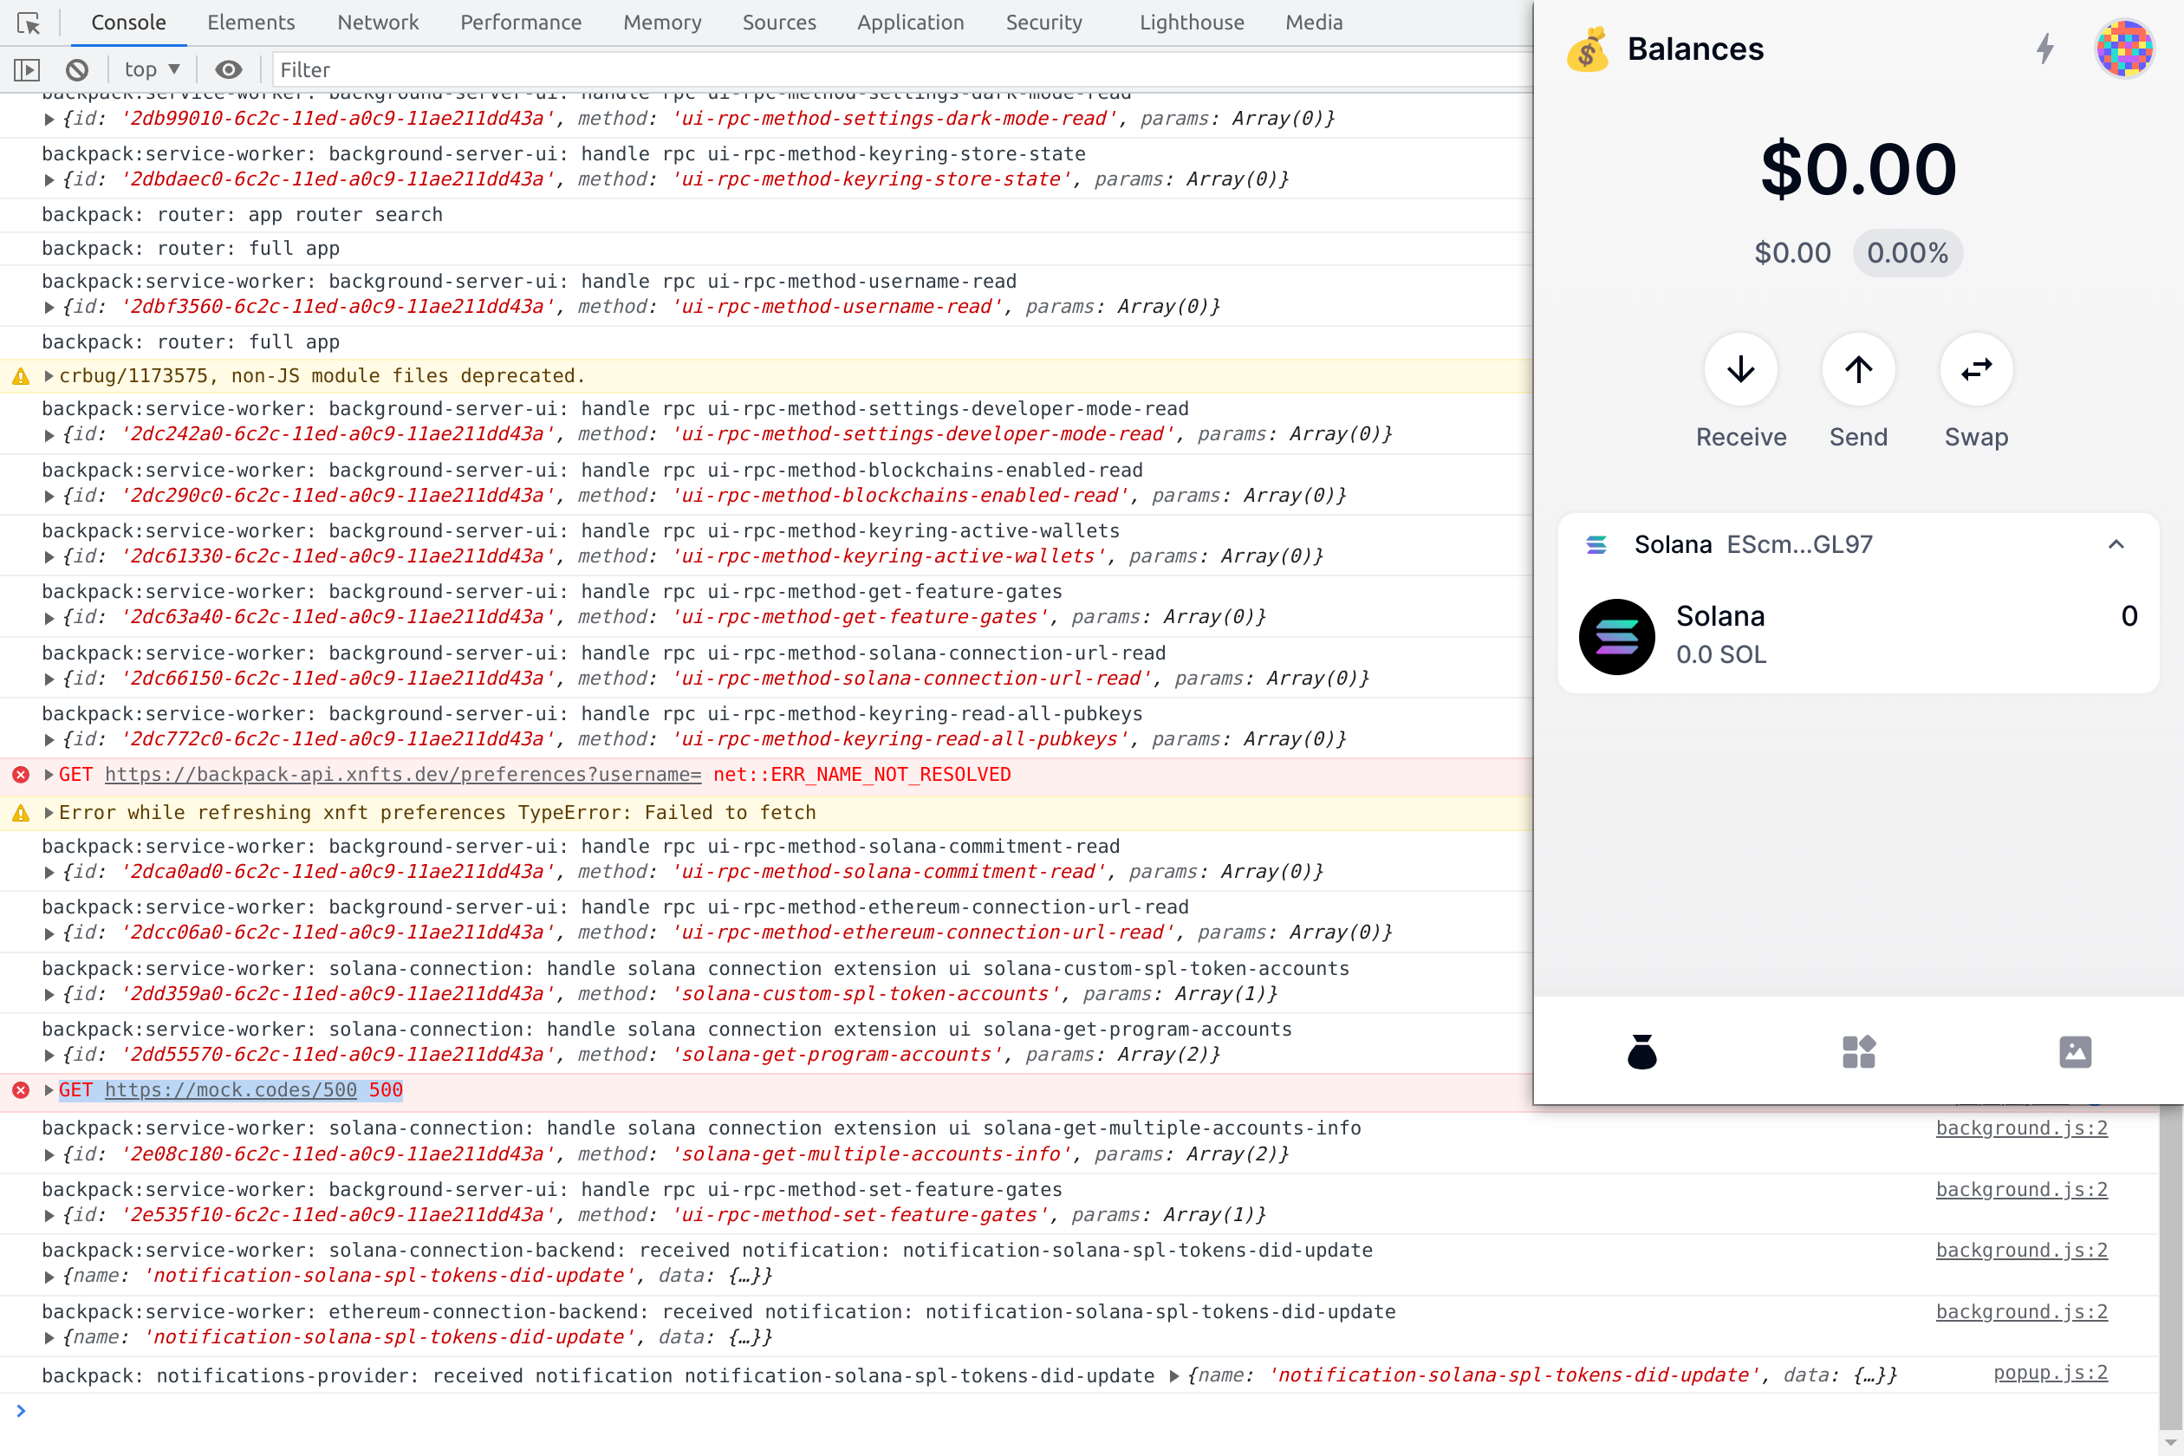Open the 'top' execution context dropdown
2184x1456 pixels.
coord(153,69)
